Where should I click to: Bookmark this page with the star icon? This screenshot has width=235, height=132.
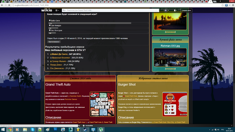223,5
